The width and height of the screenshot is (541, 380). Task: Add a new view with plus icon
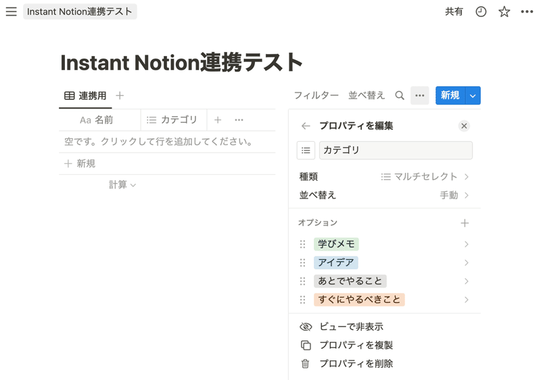point(120,95)
